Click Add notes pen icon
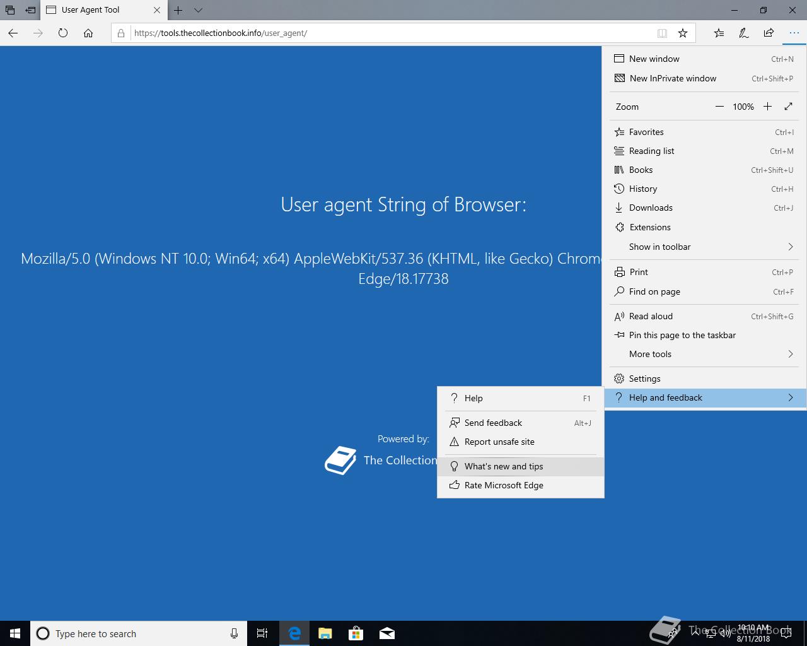 pos(744,33)
